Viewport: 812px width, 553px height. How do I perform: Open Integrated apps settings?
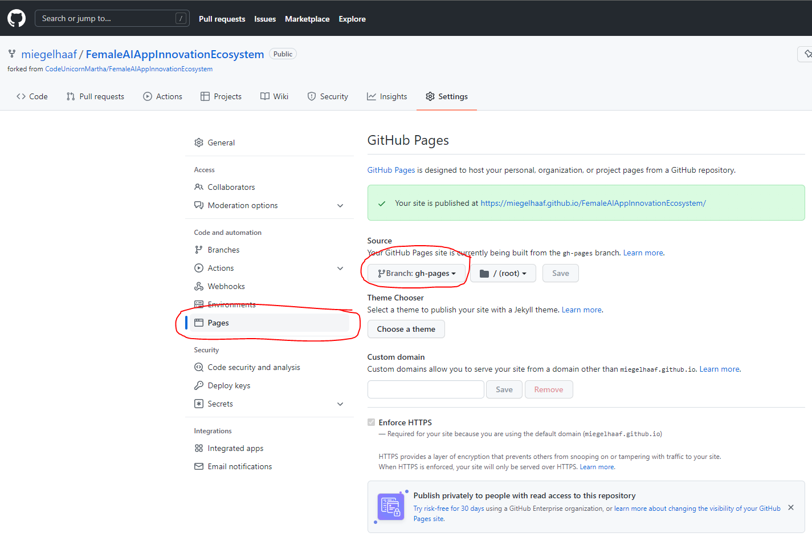coord(235,448)
